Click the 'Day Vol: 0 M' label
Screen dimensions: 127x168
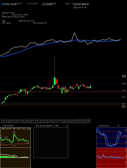click(80, 7)
